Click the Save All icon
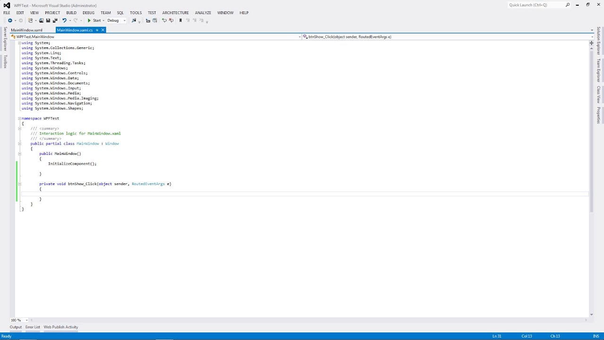 [x=55, y=20]
